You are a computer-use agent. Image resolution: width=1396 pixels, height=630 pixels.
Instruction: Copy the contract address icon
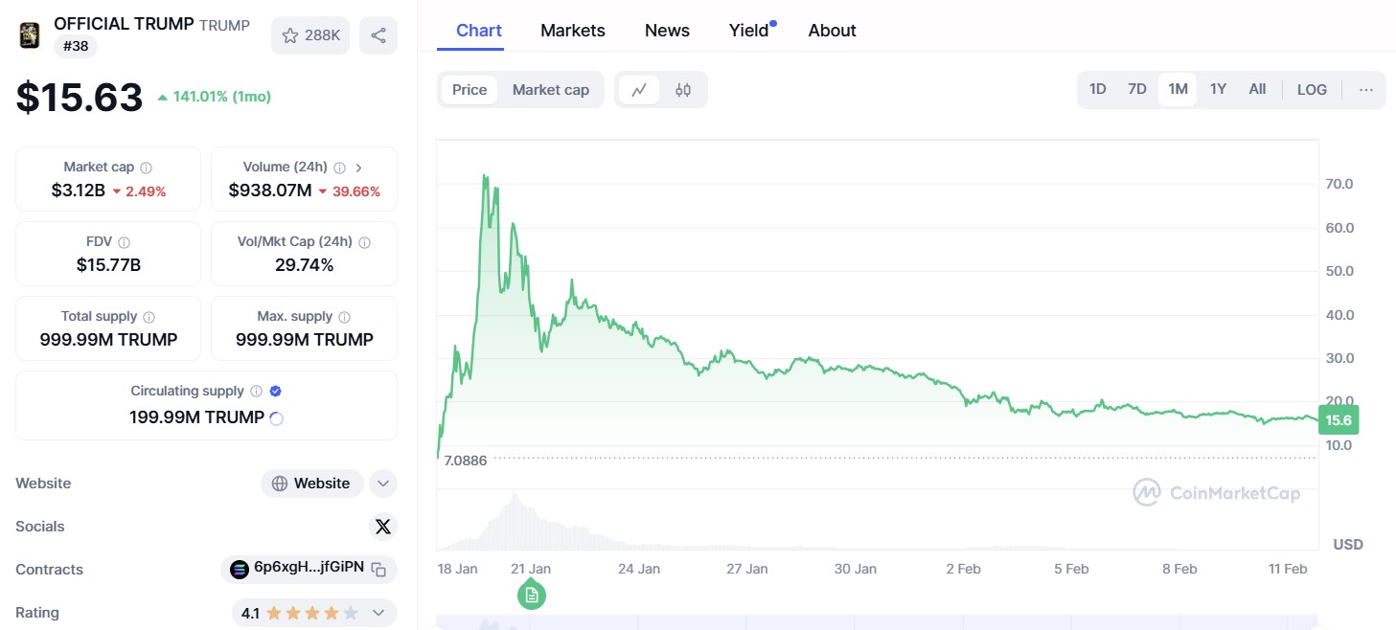379,570
